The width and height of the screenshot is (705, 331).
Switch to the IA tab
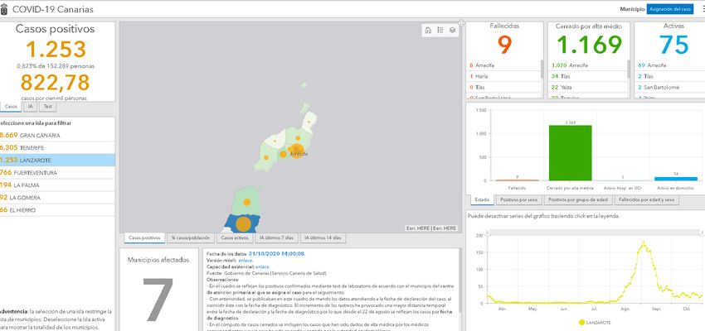[x=31, y=106]
